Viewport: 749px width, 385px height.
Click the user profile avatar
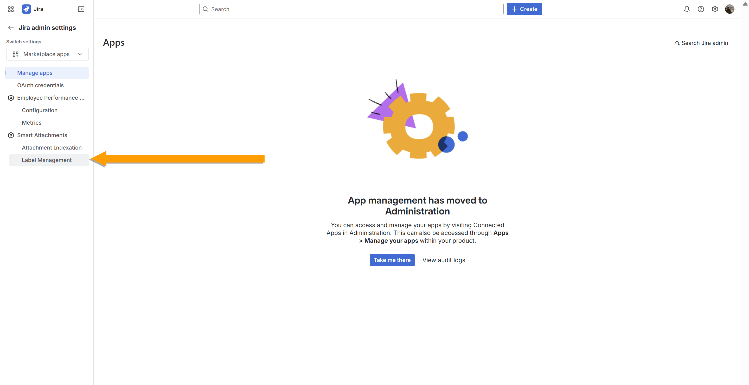[x=729, y=9]
